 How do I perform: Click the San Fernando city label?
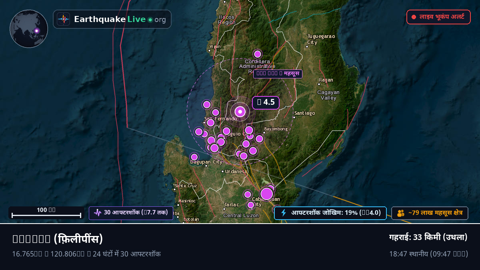pos(221,119)
